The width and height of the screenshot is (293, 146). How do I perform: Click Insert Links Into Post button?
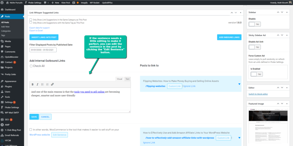click(44, 37)
